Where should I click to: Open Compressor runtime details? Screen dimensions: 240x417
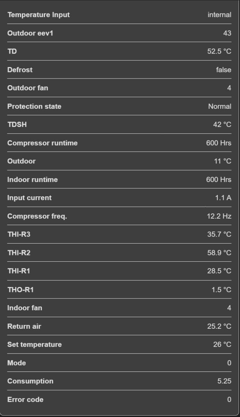[x=42, y=143]
